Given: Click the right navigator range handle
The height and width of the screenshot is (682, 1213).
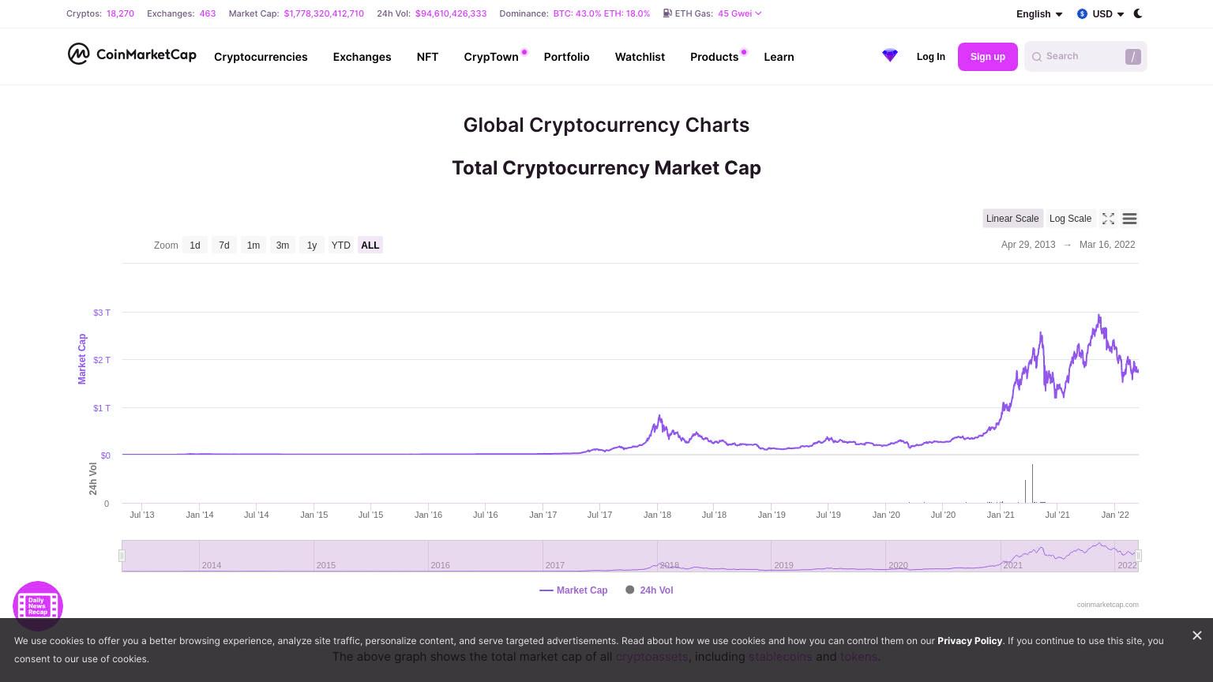Looking at the screenshot, I should coord(1139,556).
